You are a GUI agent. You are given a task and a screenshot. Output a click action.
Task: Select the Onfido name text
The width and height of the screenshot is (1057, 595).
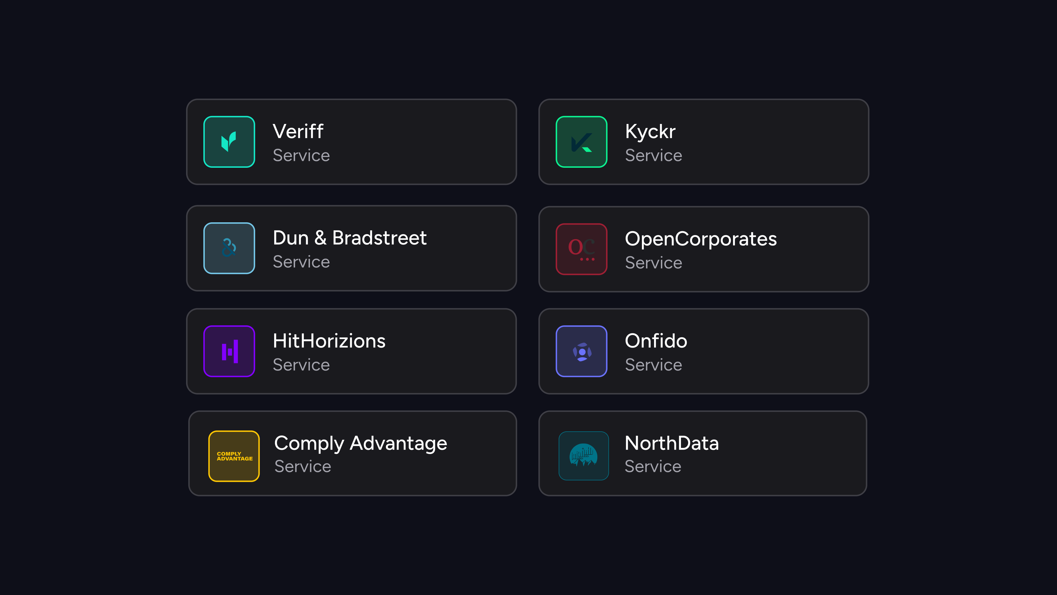pos(656,341)
